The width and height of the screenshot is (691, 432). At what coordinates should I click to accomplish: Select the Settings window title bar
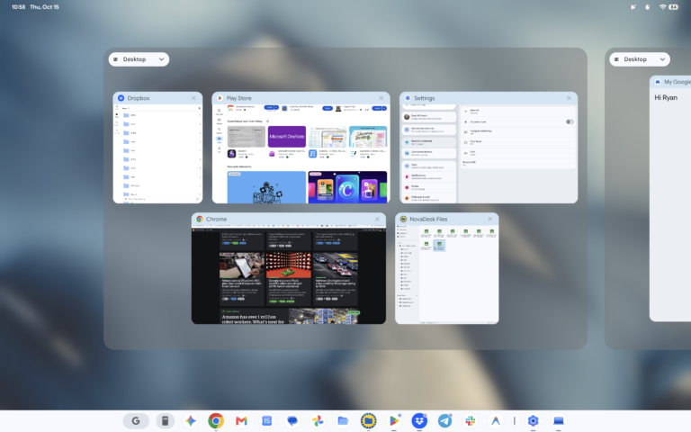pyautogui.click(x=489, y=98)
